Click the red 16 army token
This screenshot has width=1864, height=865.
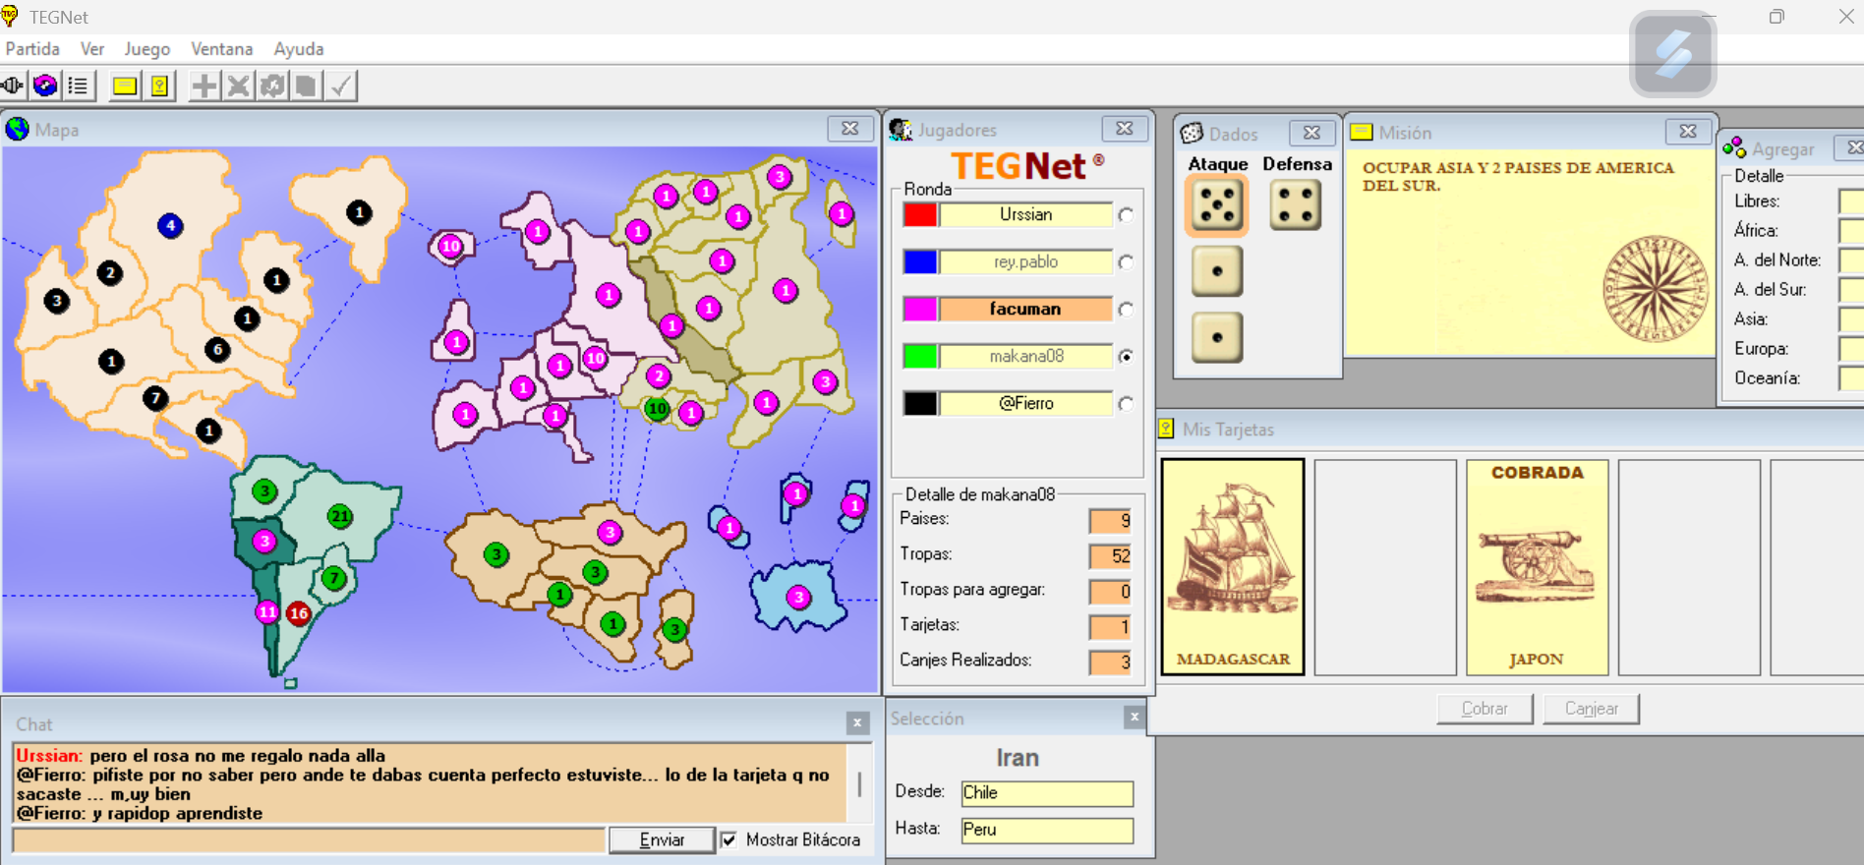coord(299,613)
